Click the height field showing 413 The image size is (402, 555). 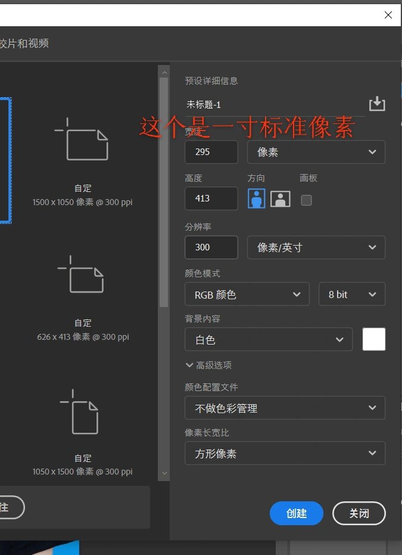pyautogui.click(x=211, y=198)
